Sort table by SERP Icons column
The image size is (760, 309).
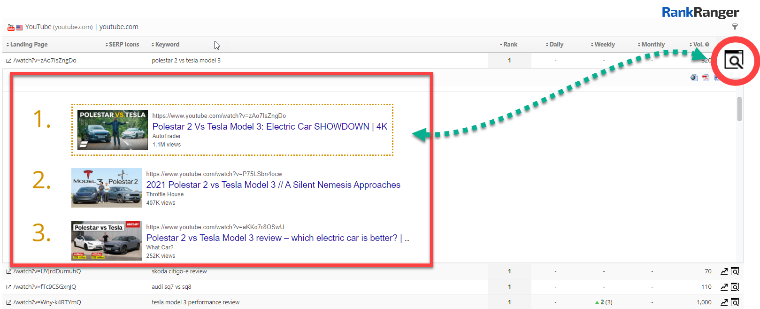coord(122,44)
